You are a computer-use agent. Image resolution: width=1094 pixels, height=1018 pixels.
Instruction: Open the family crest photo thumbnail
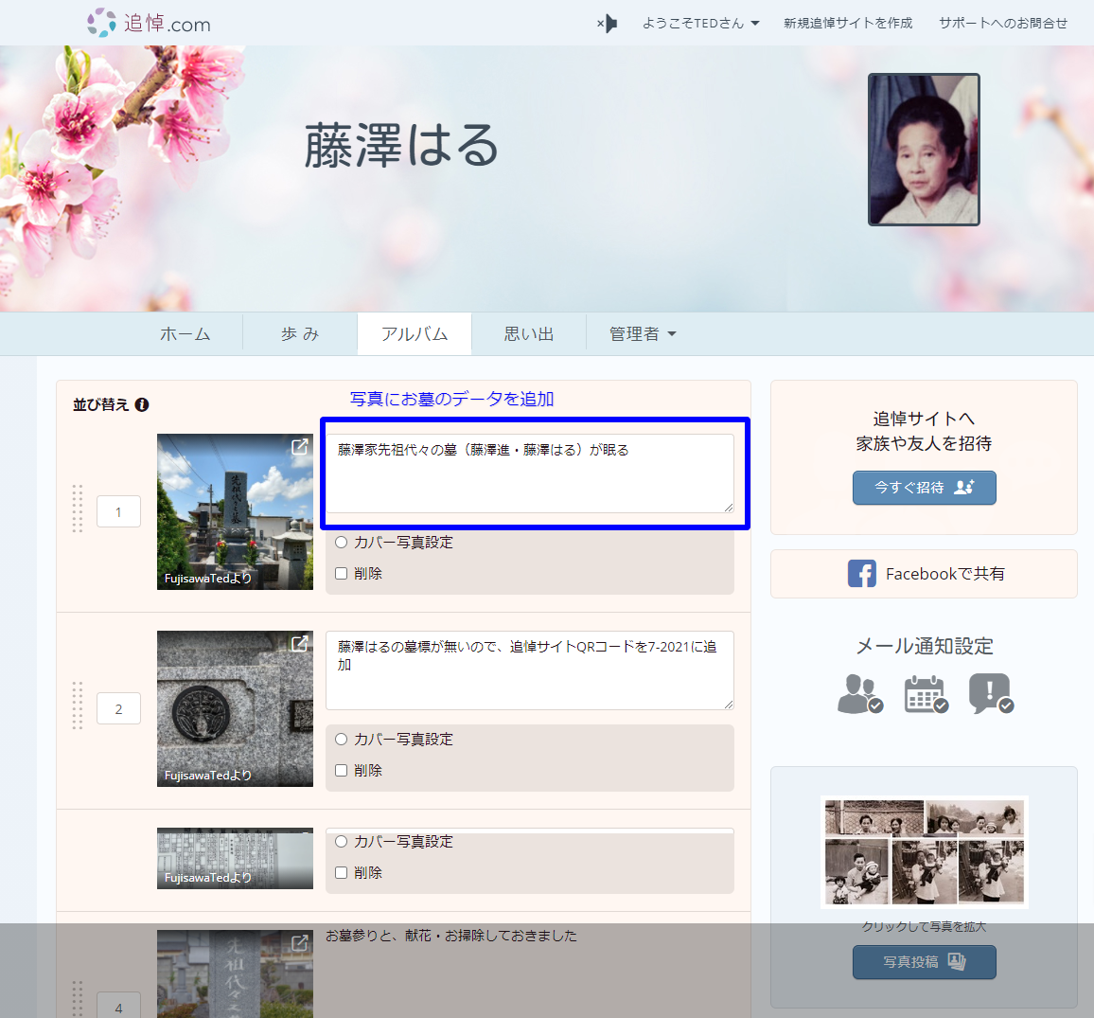(x=235, y=708)
